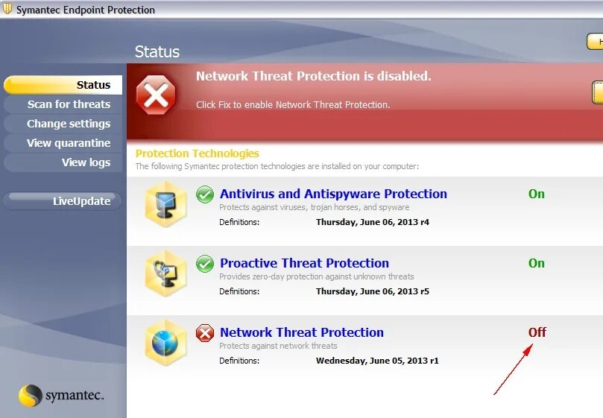Click the Symantec logo at bottom left
The height and width of the screenshot is (418, 603).
pyautogui.click(x=61, y=396)
